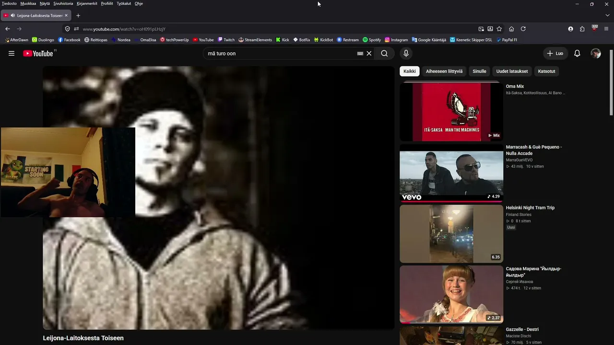Open the Näytä menu

[x=45, y=3]
